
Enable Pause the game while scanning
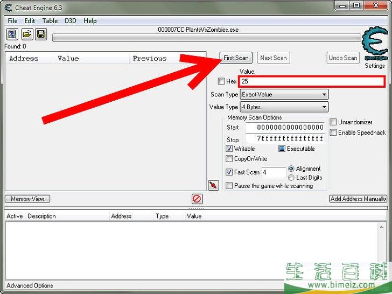[x=229, y=185]
